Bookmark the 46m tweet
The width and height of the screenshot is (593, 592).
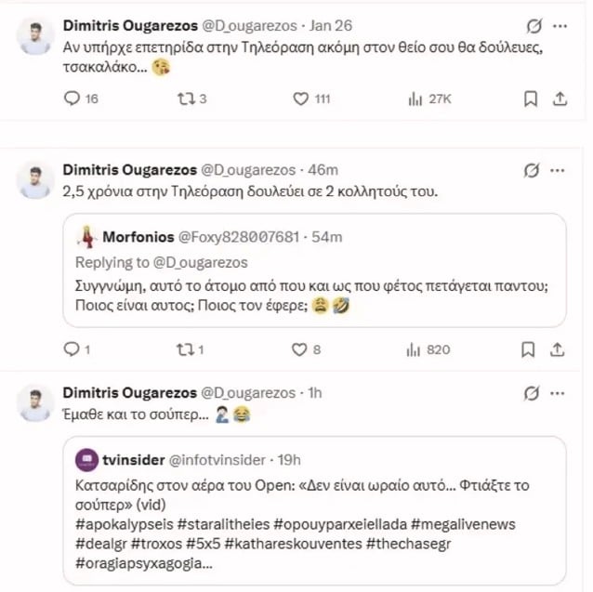[x=530, y=349]
